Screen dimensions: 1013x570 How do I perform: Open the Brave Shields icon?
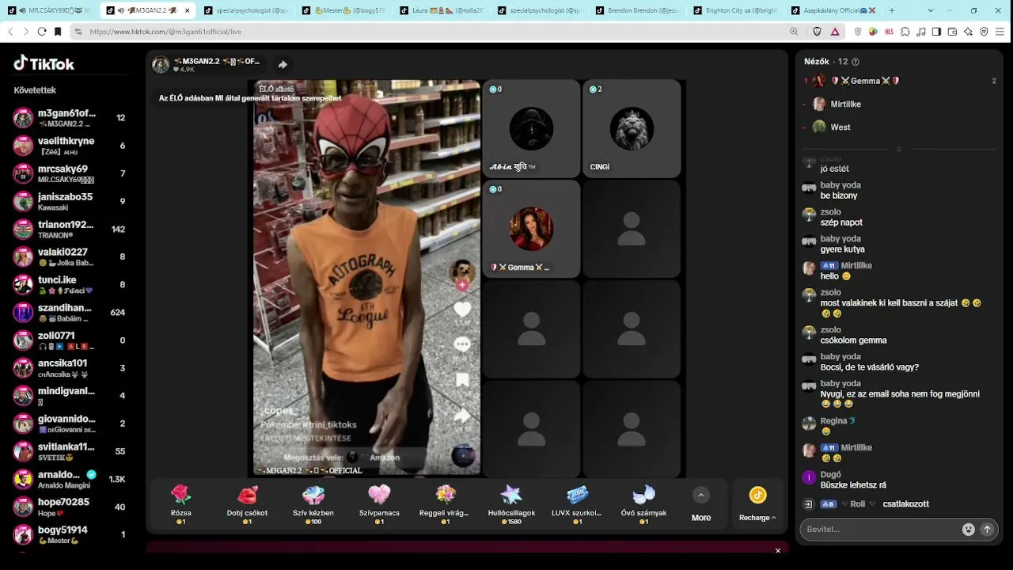(x=818, y=32)
